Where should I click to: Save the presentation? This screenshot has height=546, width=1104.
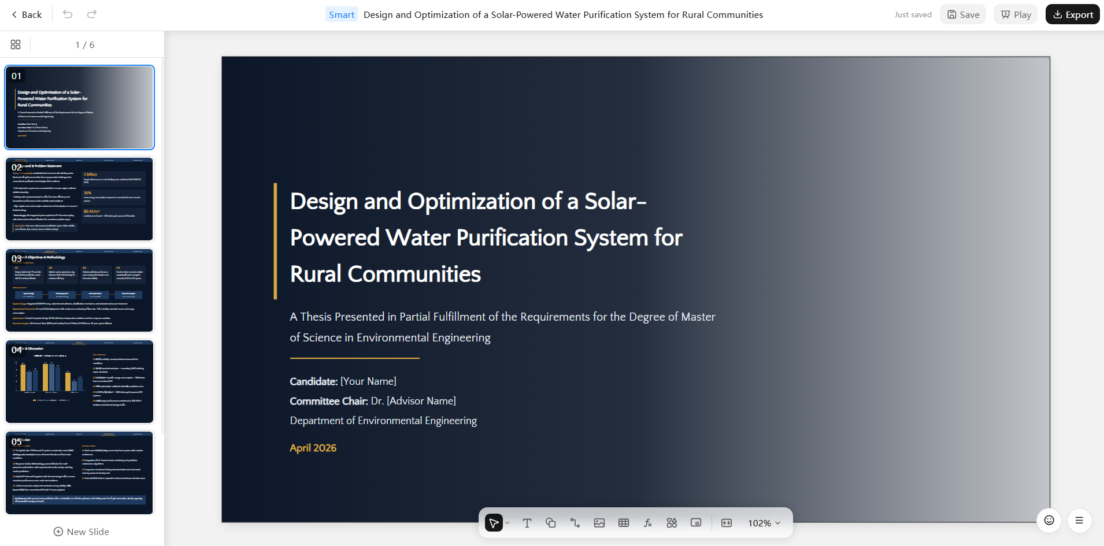963,14
